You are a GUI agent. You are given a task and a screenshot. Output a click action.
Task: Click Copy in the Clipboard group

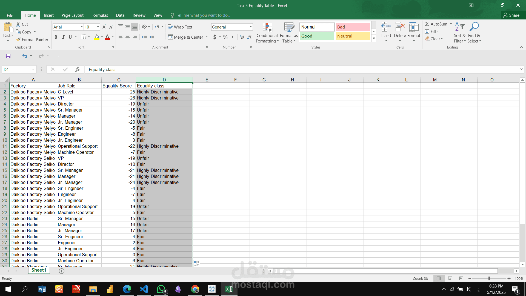pos(24,32)
